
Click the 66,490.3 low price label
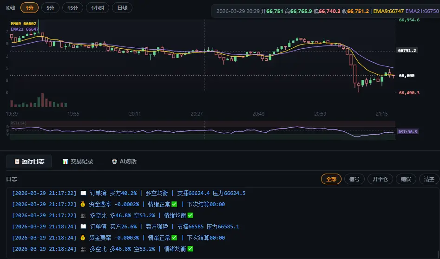(409, 93)
